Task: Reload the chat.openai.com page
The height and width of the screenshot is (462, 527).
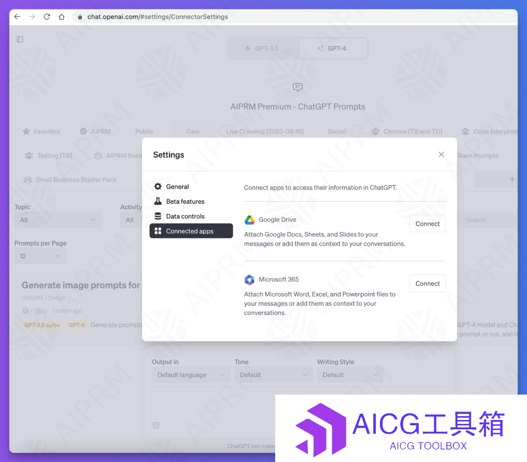Action: point(47,17)
